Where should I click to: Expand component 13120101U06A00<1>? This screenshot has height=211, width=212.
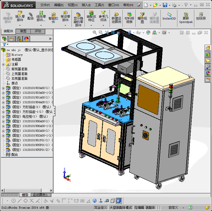click(3, 121)
